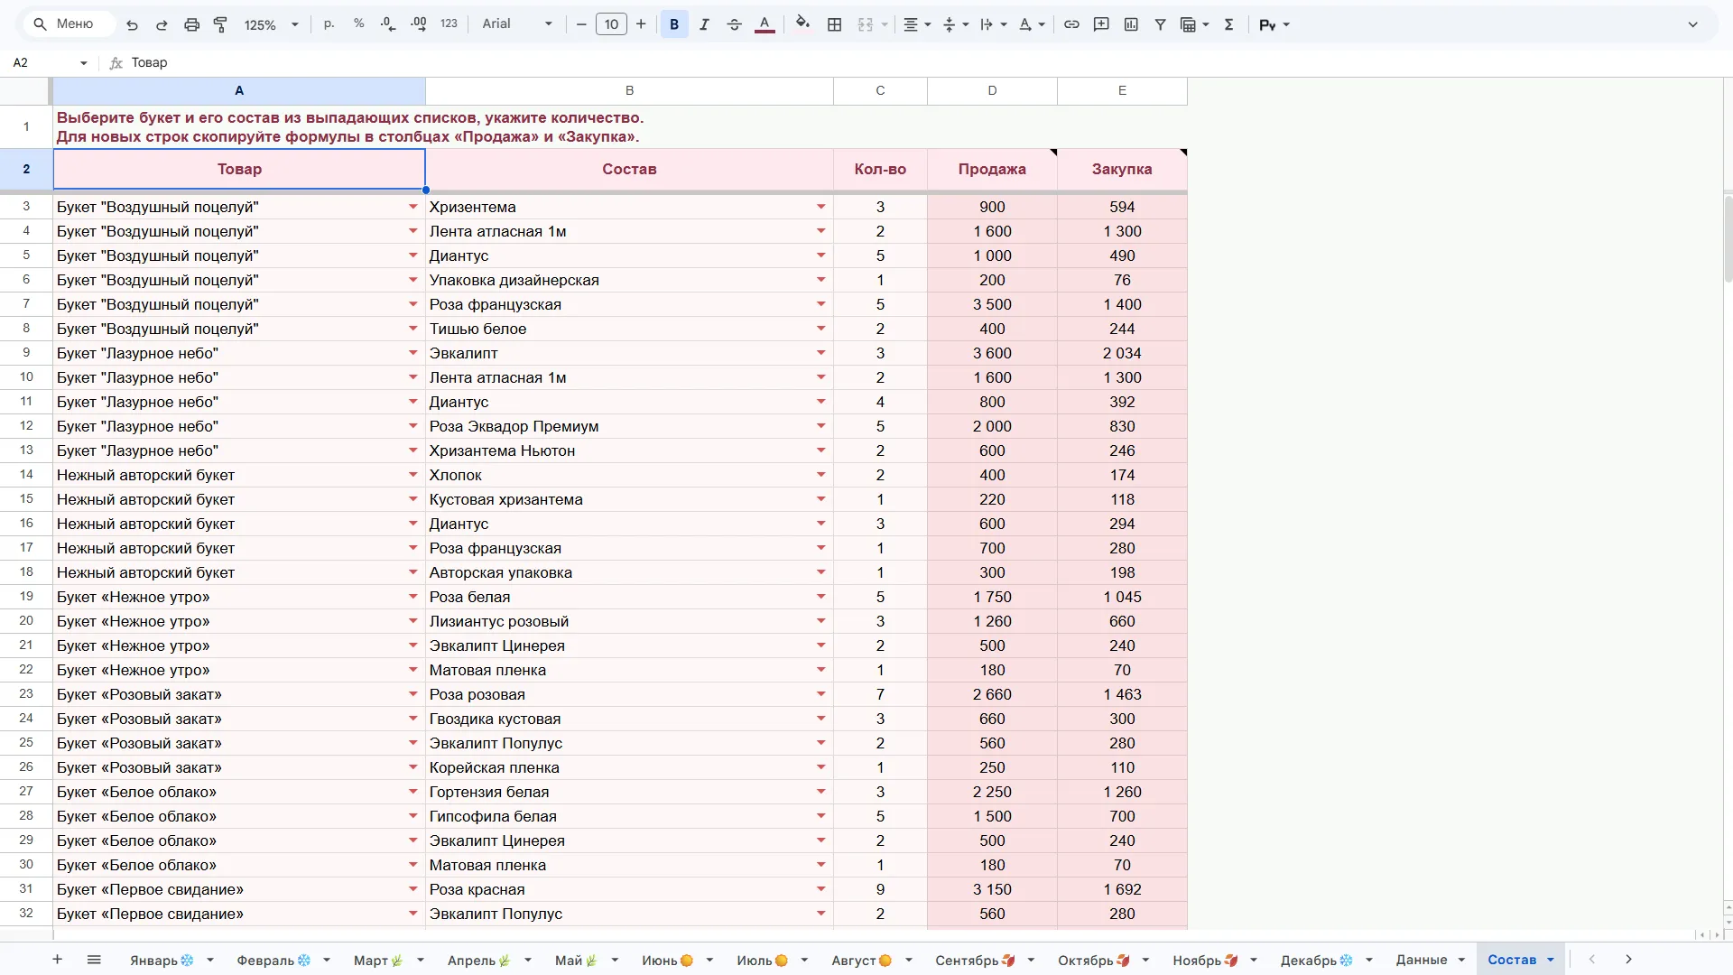Apply currency format with р. button
The image size is (1733, 975).
pyautogui.click(x=329, y=24)
